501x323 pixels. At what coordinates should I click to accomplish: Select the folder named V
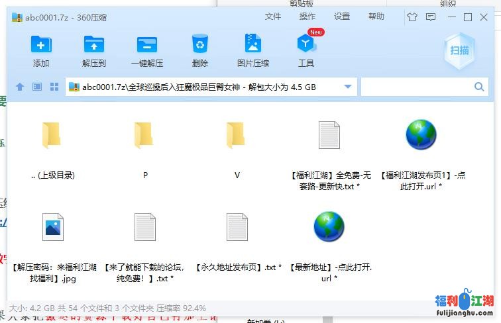(237, 136)
